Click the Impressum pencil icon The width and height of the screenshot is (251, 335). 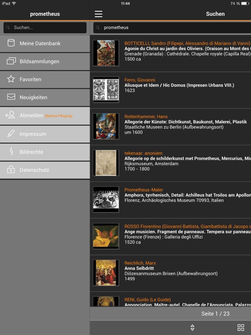click(11, 133)
